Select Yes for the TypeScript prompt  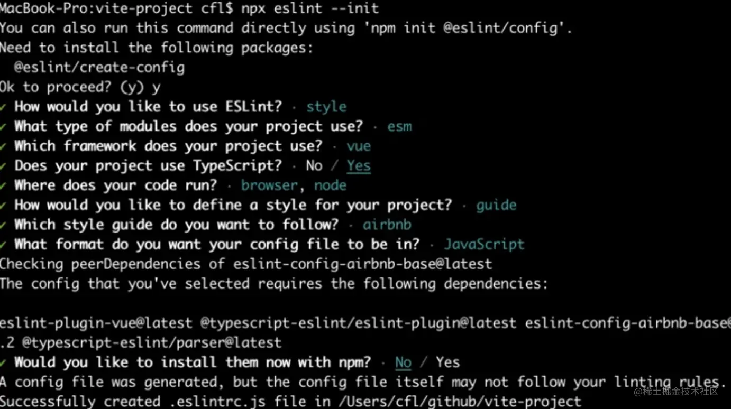pyautogui.click(x=359, y=166)
